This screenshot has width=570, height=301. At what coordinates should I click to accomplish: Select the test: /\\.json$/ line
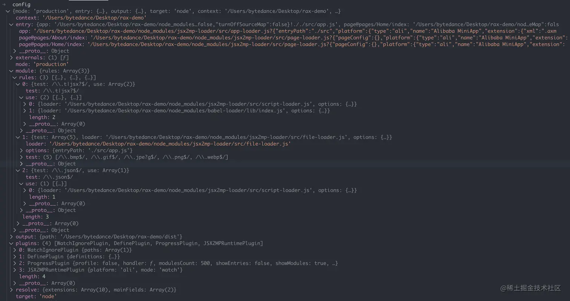tap(49, 177)
